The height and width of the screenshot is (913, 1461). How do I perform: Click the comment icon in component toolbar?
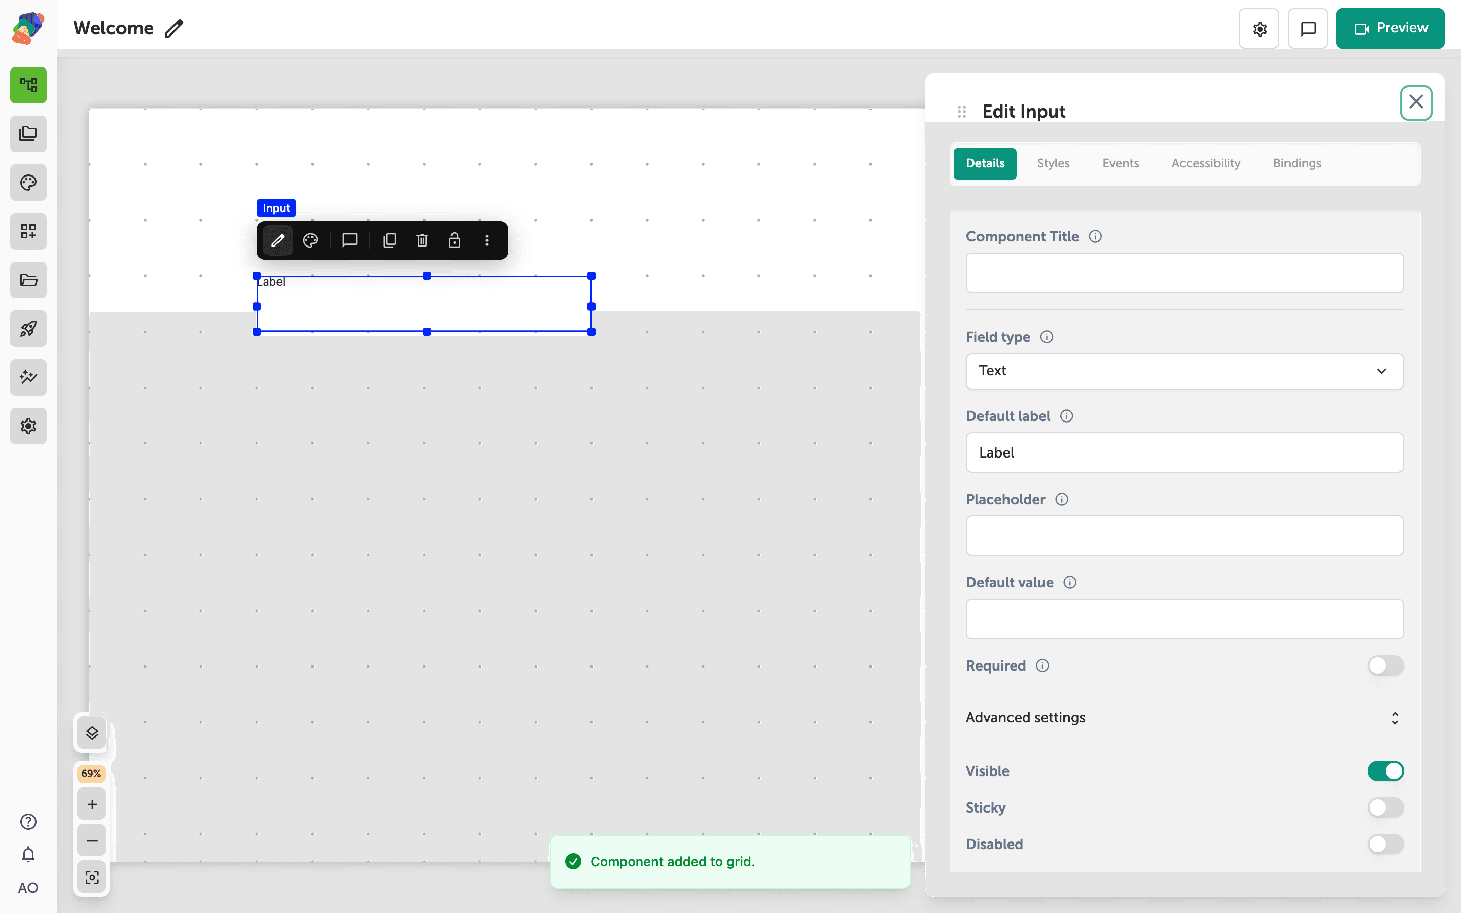[x=350, y=240]
